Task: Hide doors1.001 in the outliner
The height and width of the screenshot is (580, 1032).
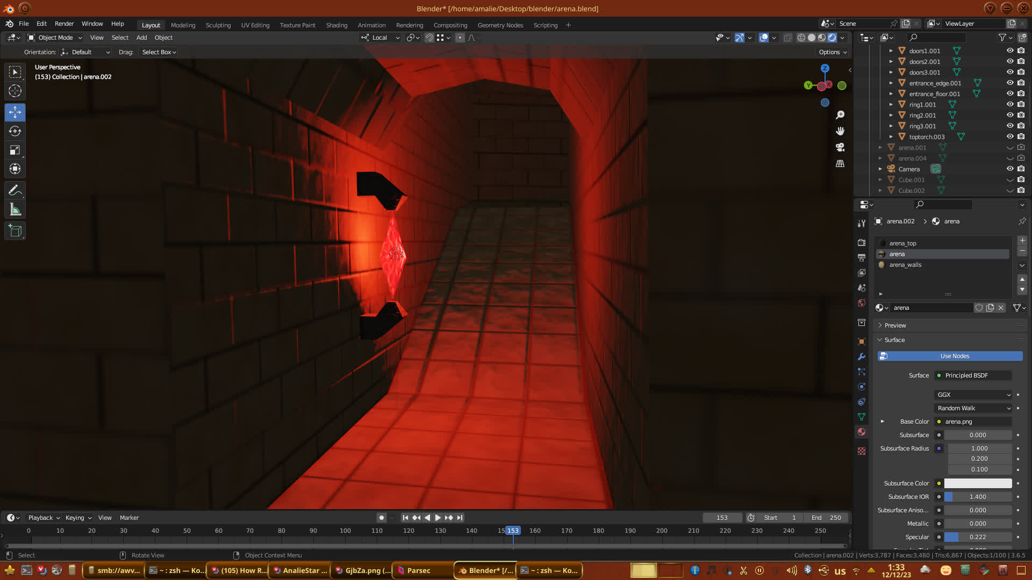Action: 1010,50
